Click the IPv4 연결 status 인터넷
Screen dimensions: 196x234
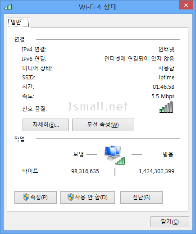166,49
